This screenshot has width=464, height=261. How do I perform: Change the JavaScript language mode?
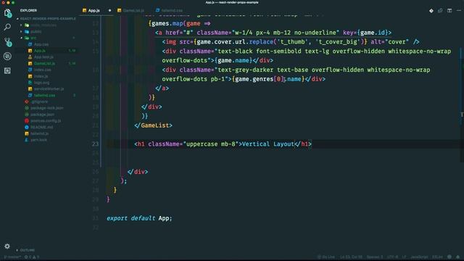click(419, 257)
